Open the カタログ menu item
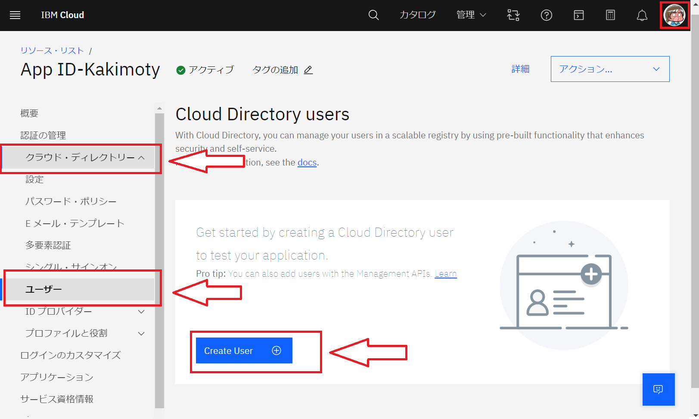699x419 pixels. click(417, 15)
